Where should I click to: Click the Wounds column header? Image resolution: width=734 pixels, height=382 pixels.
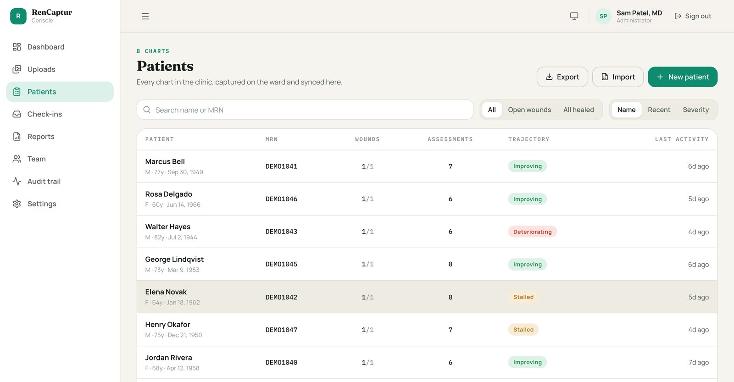[367, 139]
